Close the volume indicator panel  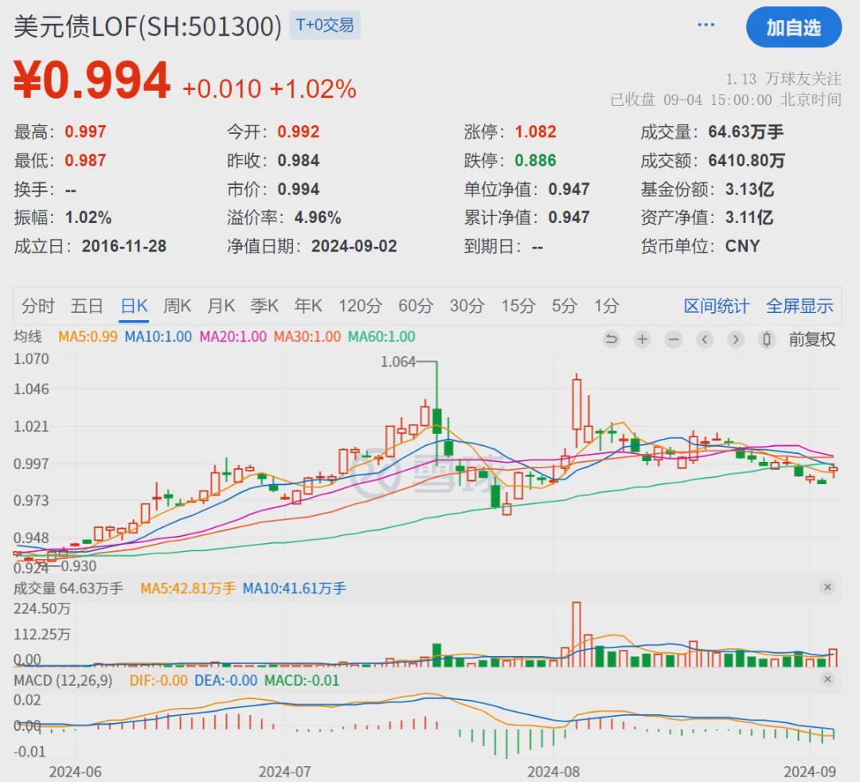(827, 587)
